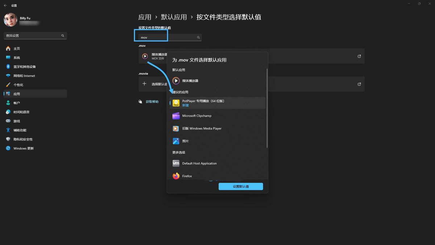
Task: Click the back arrow in the title bar
Action: coord(5,5)
